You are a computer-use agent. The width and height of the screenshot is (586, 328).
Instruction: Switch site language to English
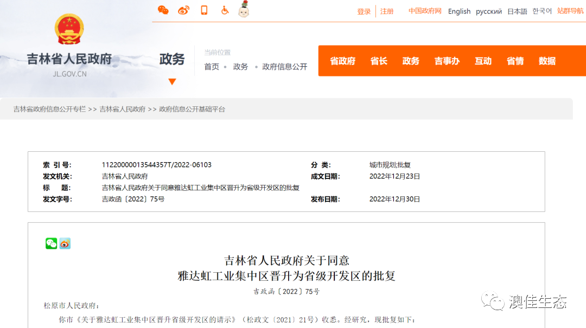tap(459, 11)
